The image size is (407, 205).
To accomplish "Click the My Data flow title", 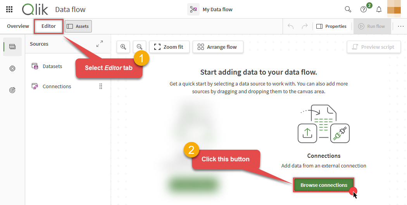I will (217, 10).
